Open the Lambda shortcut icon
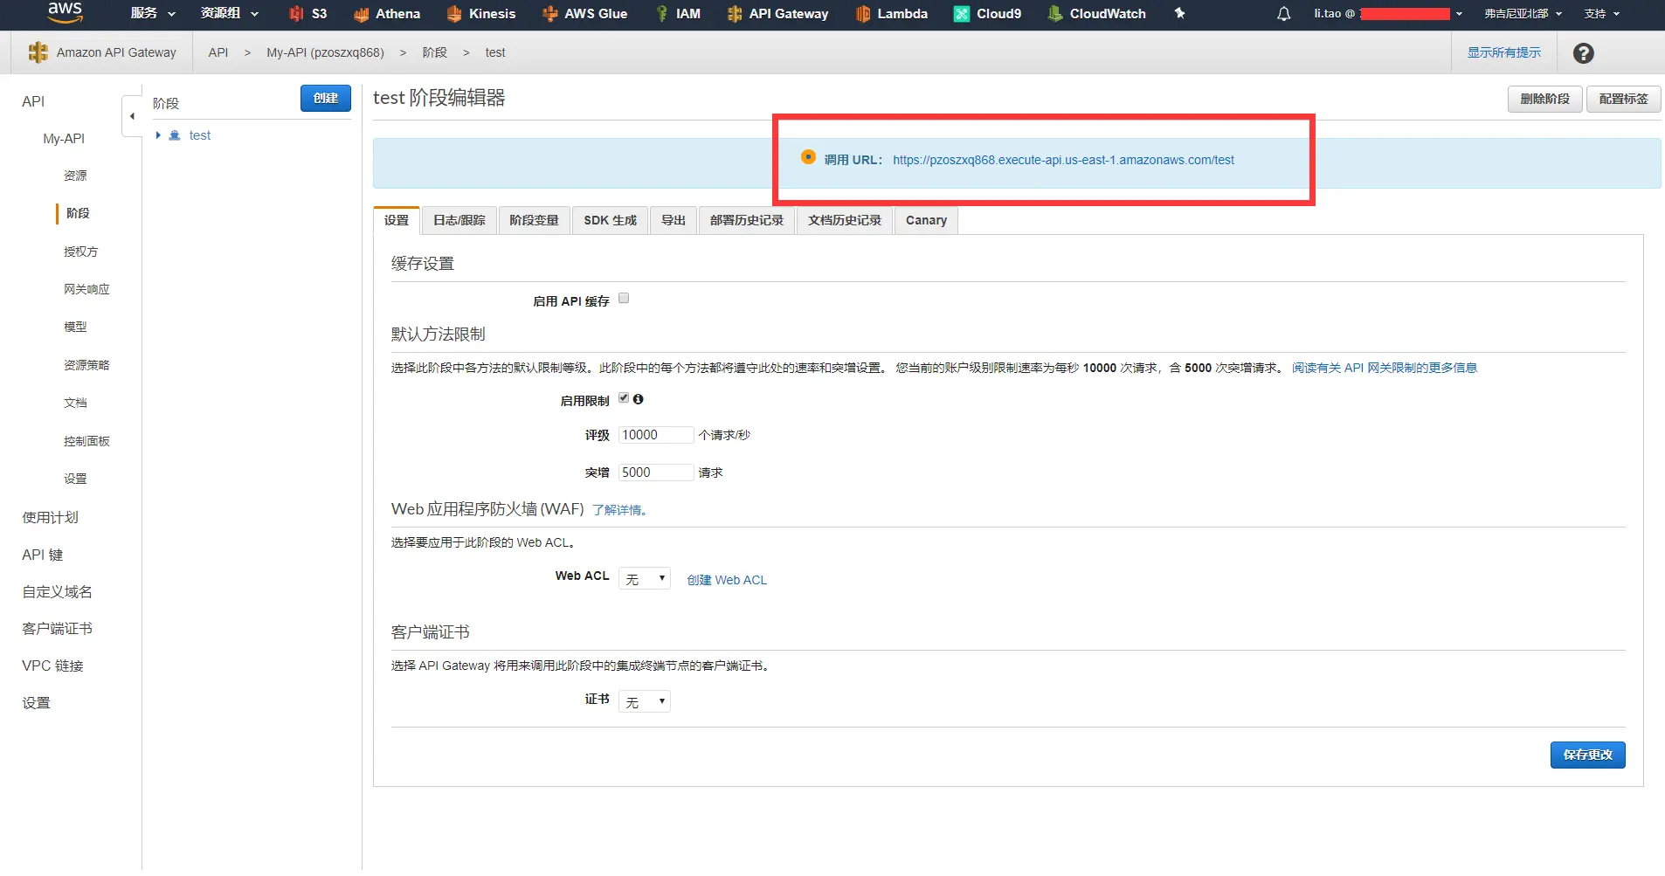Image resolution: width=1665 pixels, height=876 pixels. [863, 14]
